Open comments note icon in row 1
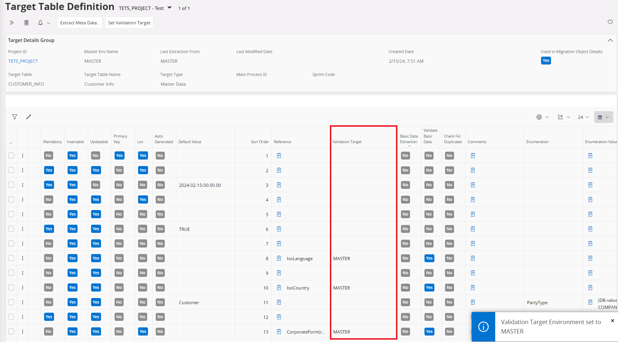 [473, 155]
